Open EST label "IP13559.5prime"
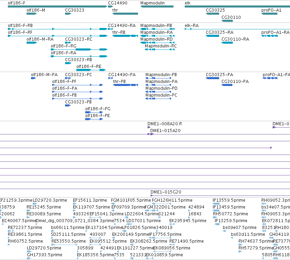Screen dimensions: 290x260 click(x=229, y=200)
